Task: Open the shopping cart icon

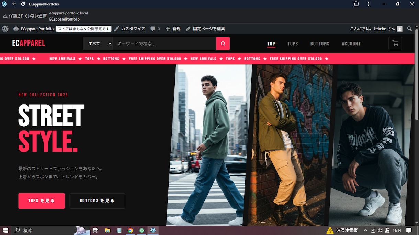Action: tap(395, 44)
